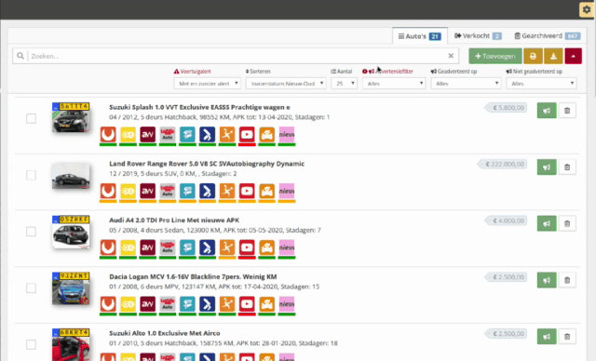
Task: Click the magnifier search icon
Action: [x=20, y=56]
